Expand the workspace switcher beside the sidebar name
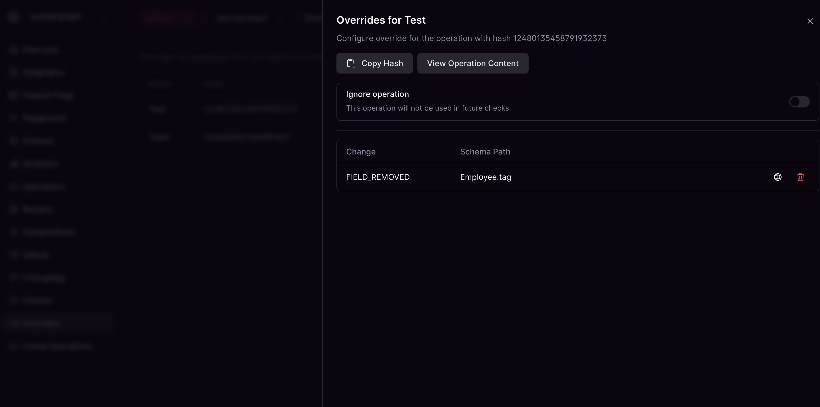 (105, 16)
